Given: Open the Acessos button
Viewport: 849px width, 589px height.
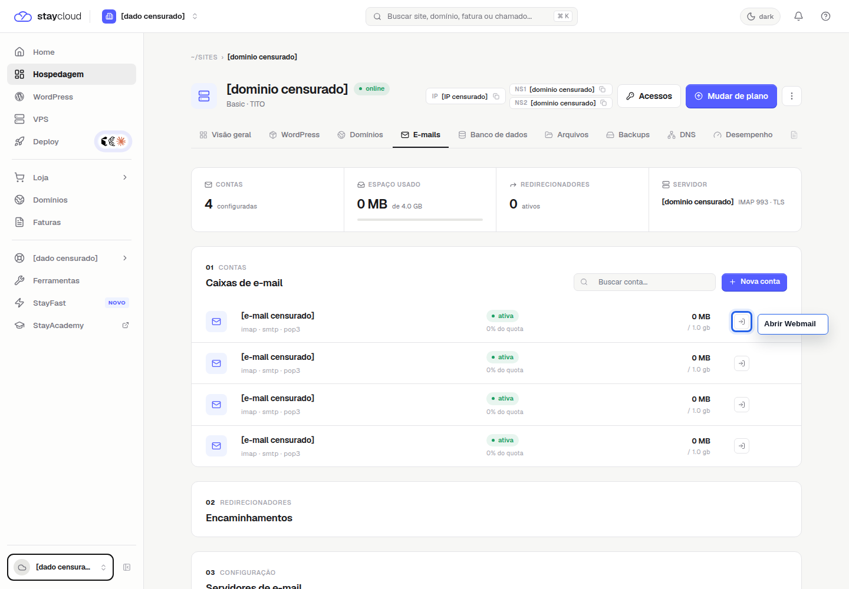Looking at the screenshot, I should coord(649,96).
